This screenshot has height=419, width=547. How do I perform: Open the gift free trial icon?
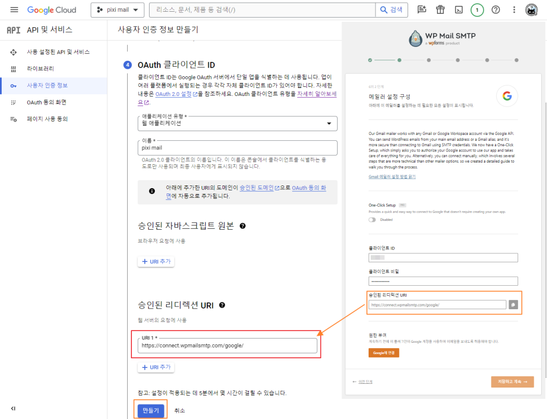coord(440,10)
